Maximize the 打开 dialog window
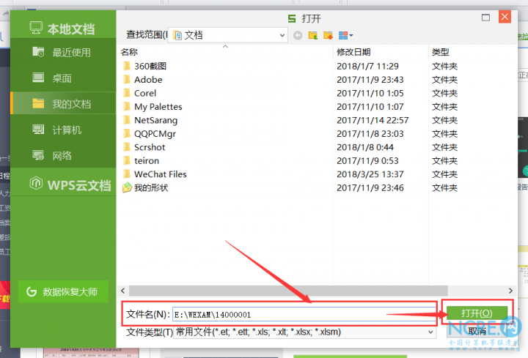 pyautogui.click(x=485, y=18)
